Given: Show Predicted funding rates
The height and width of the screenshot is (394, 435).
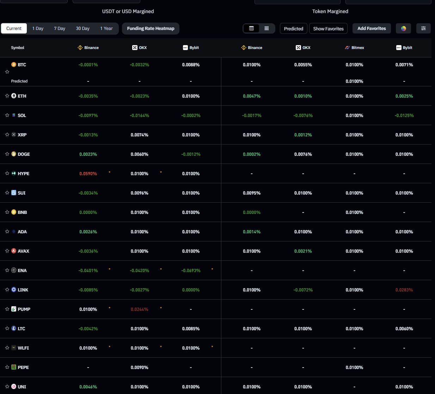Looking at the screenshot, I should click(x=293, y=29).
